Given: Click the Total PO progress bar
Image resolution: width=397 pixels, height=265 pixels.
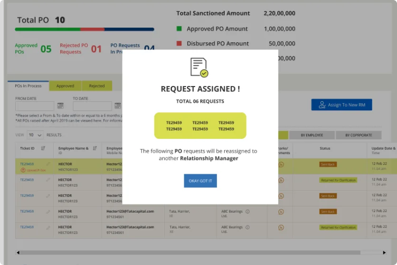Looking at the screenshot, I should [85, 29].
